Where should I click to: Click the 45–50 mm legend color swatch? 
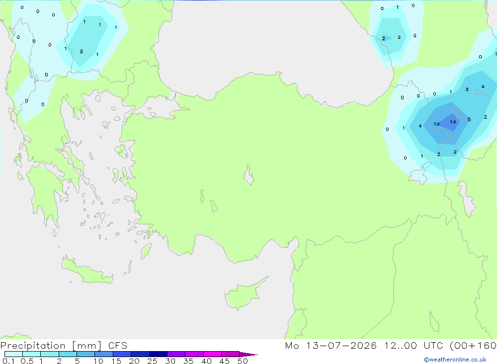coord(230,354)
